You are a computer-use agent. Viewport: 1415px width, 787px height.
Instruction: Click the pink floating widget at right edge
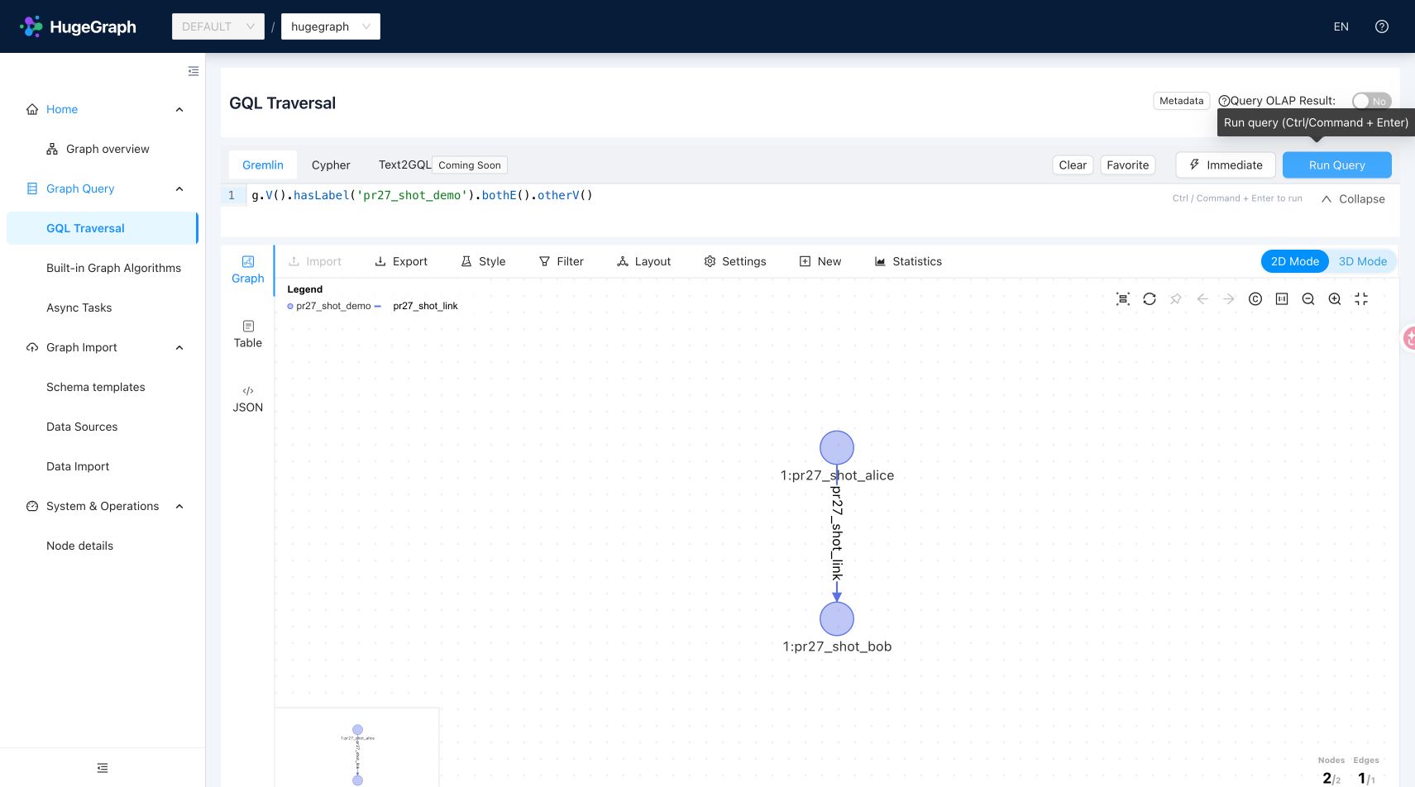click(x=1408, y=337)
